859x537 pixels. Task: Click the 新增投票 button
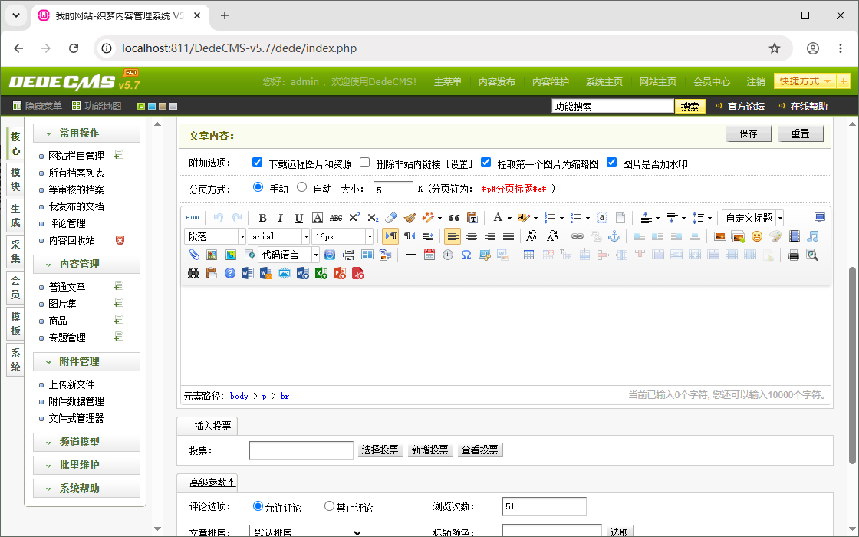(430, 450)
